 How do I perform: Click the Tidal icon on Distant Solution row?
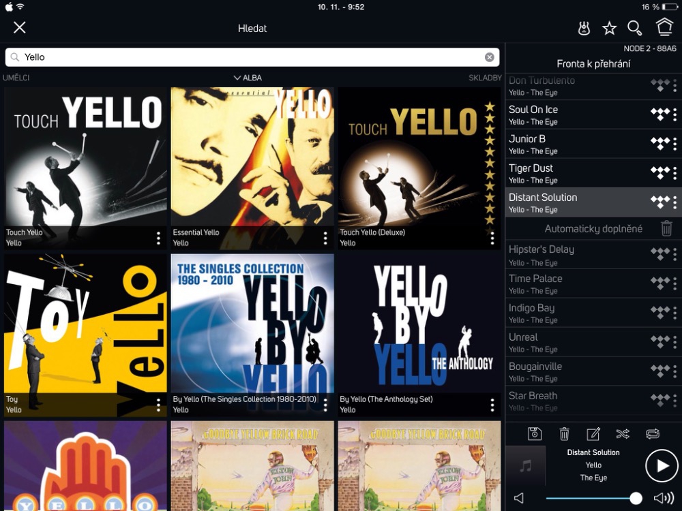pyautogui.click(x=659, y=202)
